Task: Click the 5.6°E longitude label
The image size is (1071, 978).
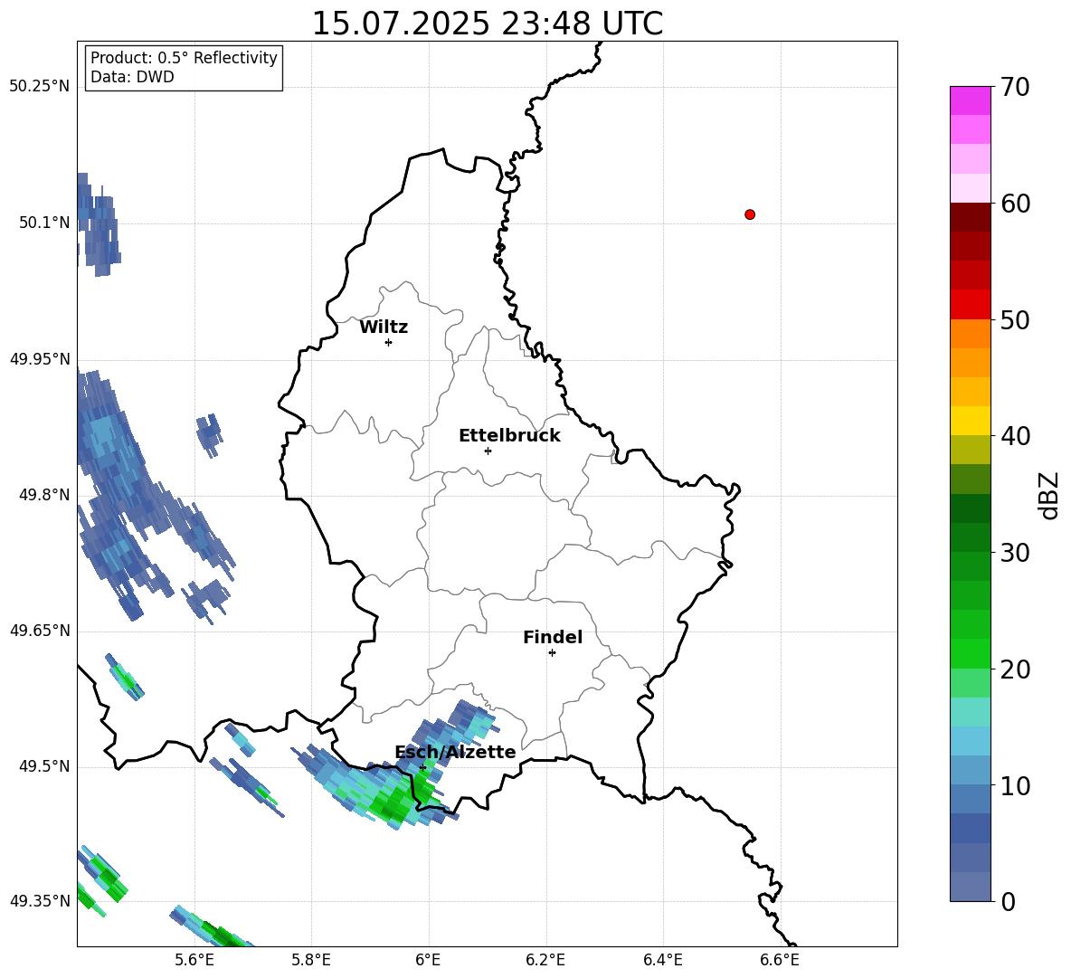Action: 194,960
